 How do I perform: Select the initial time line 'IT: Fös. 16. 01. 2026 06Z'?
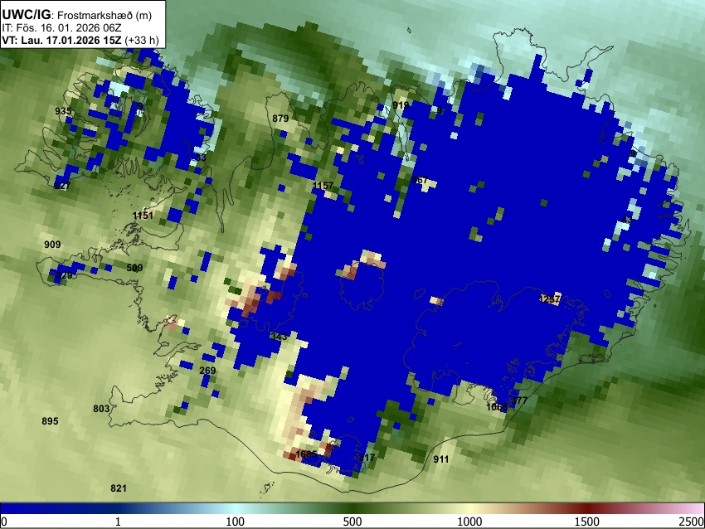(61, 28)
